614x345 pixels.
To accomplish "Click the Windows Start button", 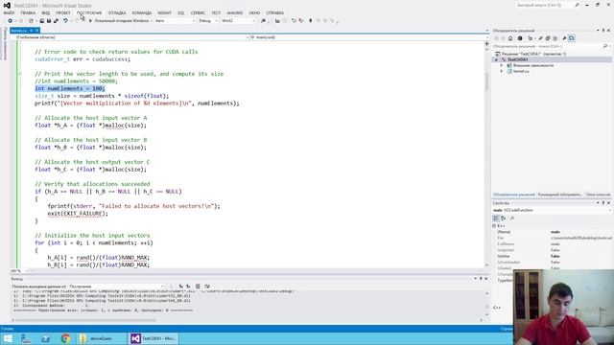I will (x=8, y=338).
